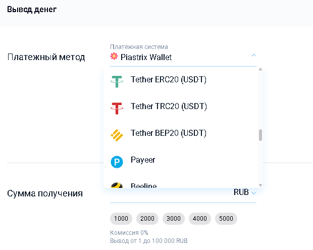Select Tether ERC20 (USDT) option
The height and width of the screenshot is (250, 313).
tap(169, 80)
